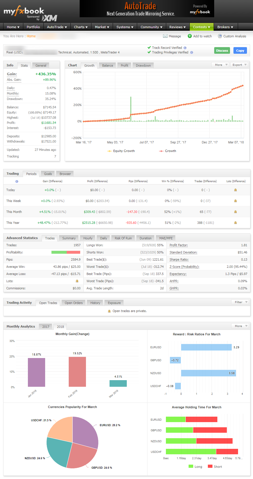Click the lock icon in Lots row
The image size is (253, 479).
(77, 281)
